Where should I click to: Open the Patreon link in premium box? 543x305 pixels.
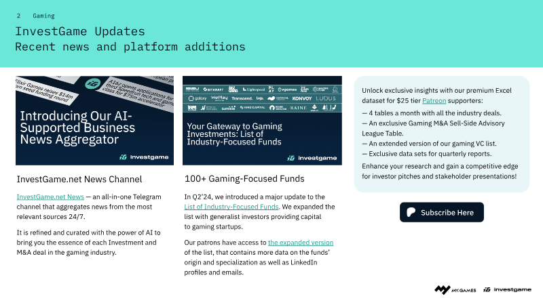point(434,100)
